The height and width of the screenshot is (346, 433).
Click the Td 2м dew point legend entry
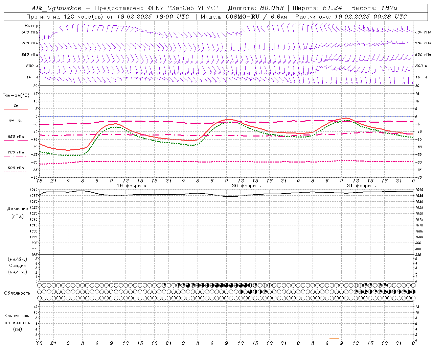[x=16, y=121]
